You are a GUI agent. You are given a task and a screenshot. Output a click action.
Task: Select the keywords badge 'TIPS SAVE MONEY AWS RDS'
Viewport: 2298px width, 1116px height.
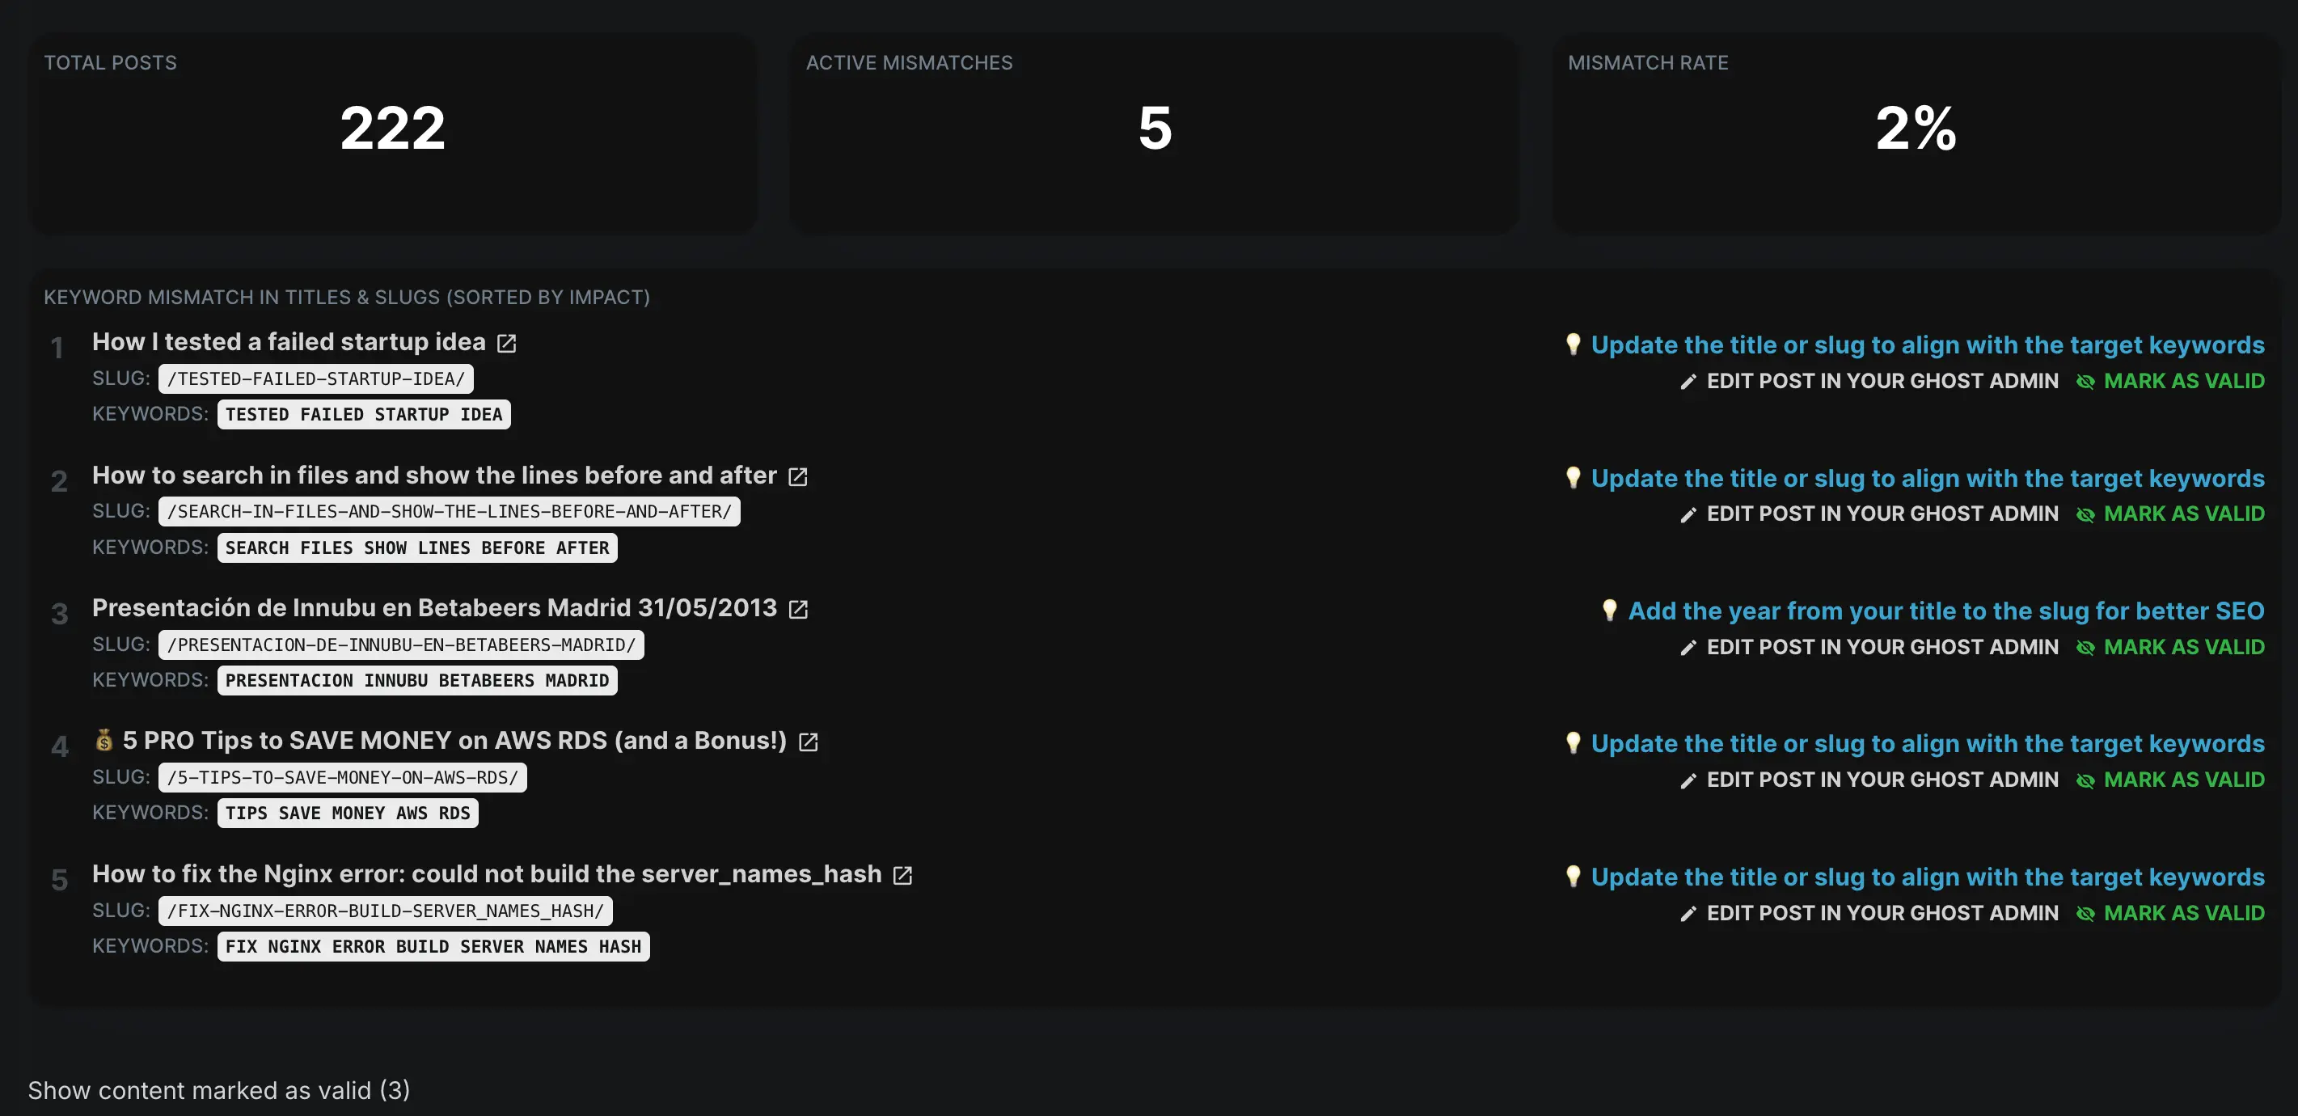(347, 813)
